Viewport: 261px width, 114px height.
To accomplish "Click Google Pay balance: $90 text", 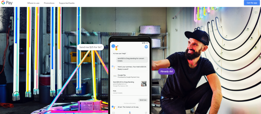I will 121,86.
